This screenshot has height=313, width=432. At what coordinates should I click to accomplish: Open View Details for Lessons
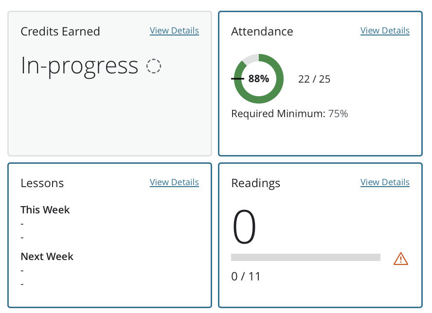click(x=174, y=182)
